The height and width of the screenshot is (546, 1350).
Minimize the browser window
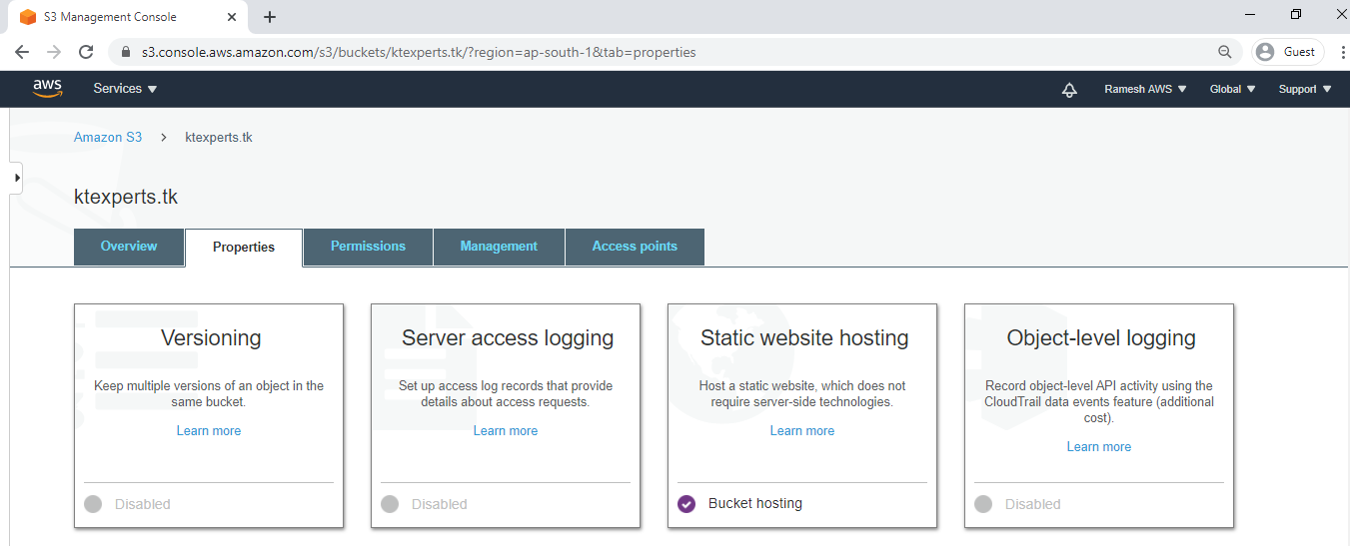pos(1250,14)
